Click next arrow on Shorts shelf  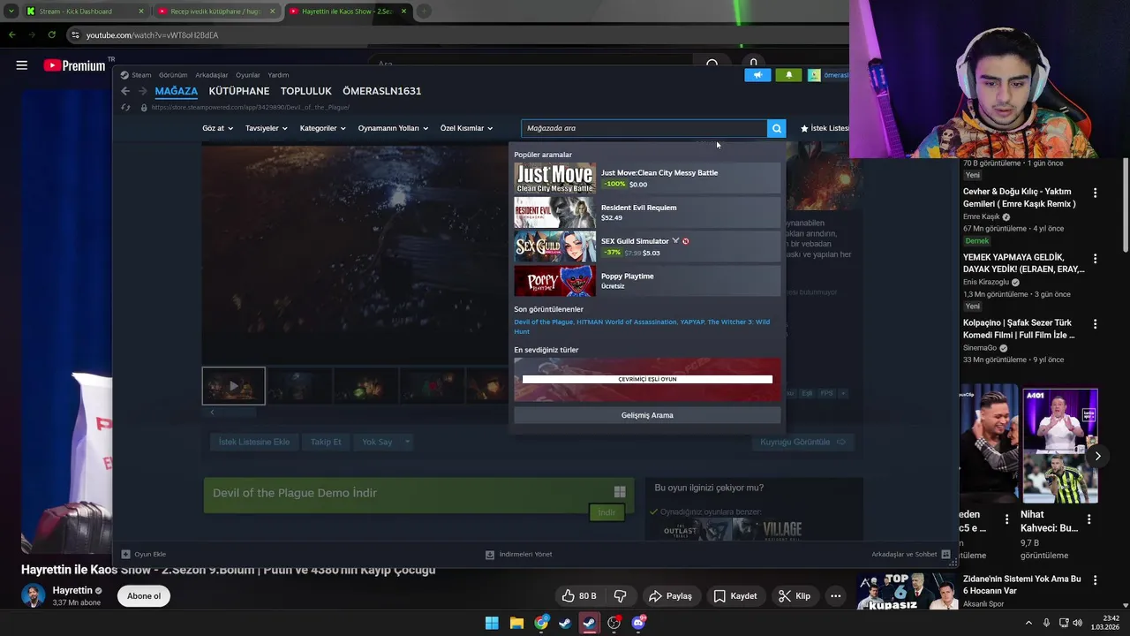click(x=1097, y=456)
